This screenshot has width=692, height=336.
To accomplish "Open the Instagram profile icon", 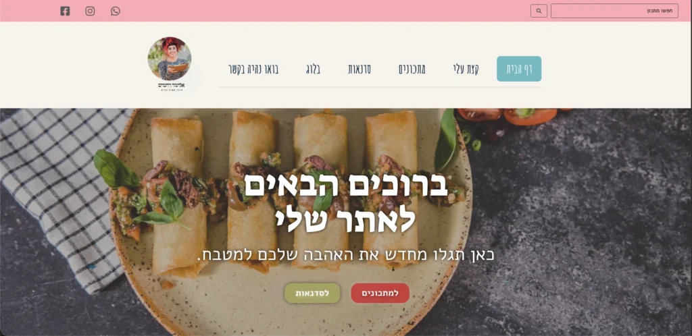I will click(x=90, y=11).
